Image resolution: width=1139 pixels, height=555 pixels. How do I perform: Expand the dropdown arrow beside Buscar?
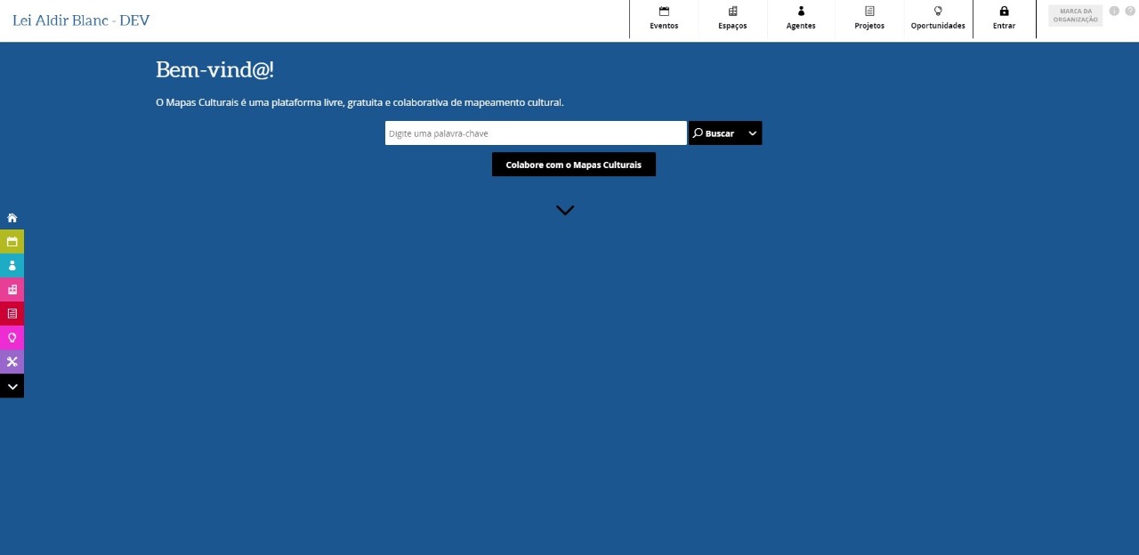[753, 133]
